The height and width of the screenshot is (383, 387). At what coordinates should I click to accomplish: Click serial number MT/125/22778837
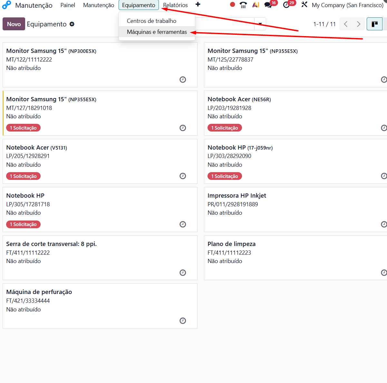[230, 60]
